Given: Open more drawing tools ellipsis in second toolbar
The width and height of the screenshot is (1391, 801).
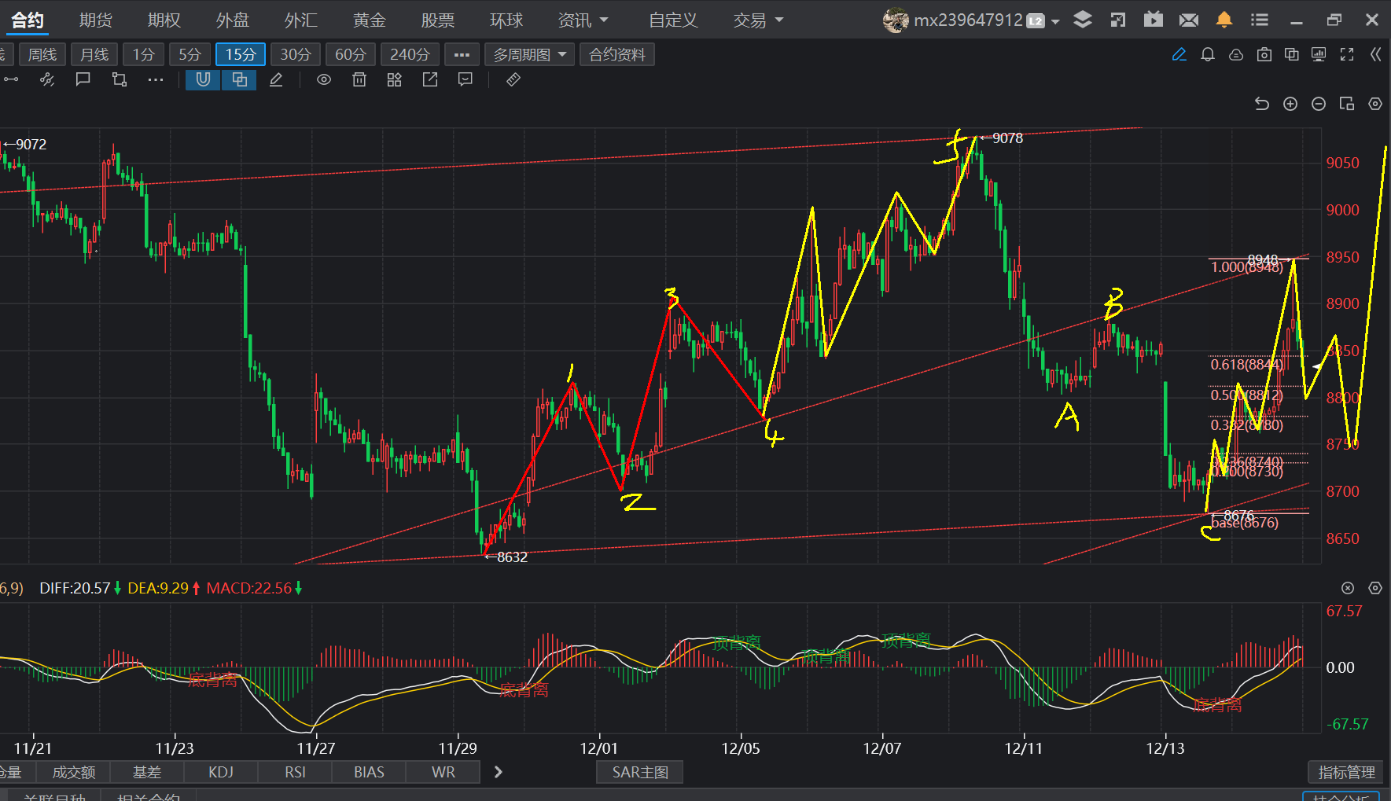Looking at the screenshot, I should (156, 79).
